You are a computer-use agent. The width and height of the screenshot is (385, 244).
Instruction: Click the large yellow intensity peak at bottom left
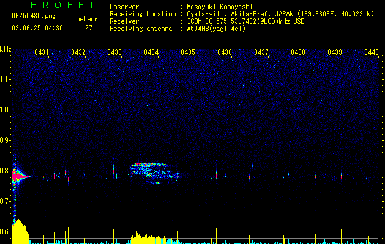pyautogui.click(x=20, y=232)
